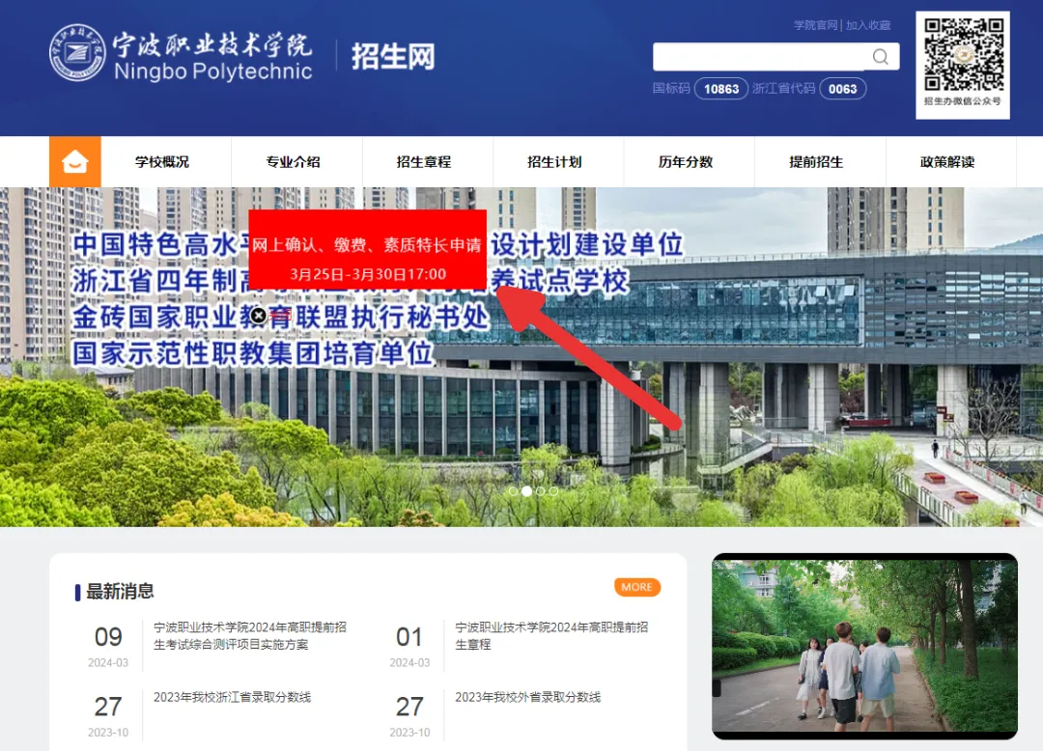Open the 专业介绍 menu

[294, 162]
